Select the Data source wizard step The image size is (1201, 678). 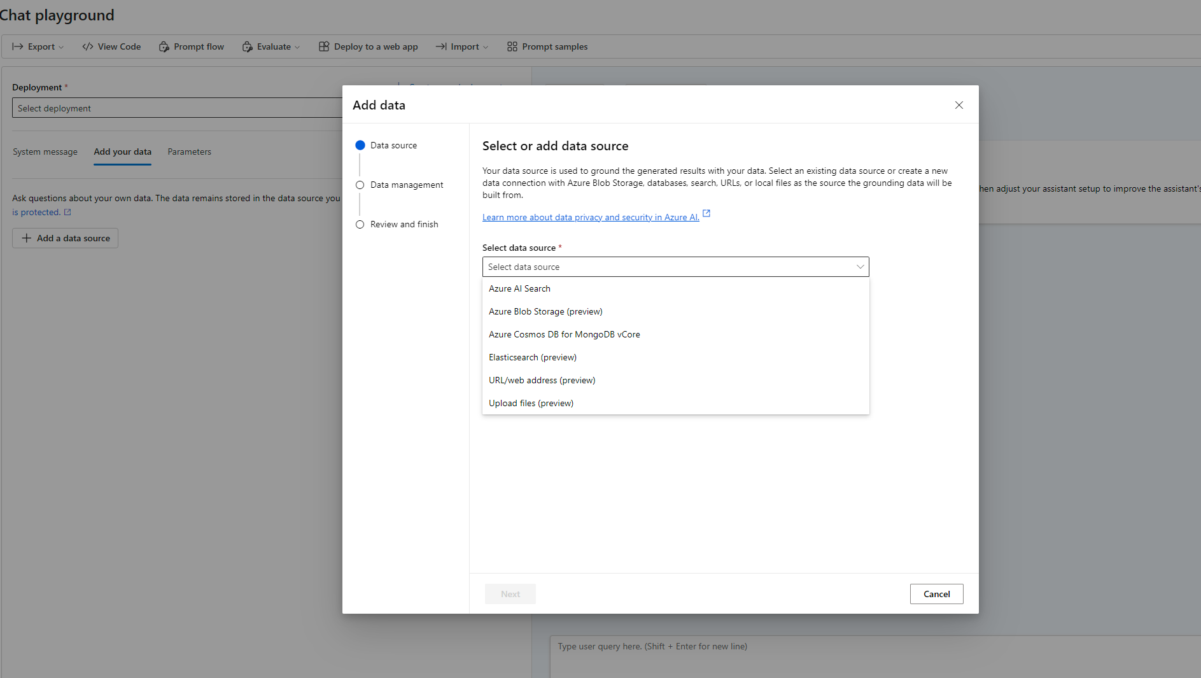pyautogui.click(x=386, y=145)
